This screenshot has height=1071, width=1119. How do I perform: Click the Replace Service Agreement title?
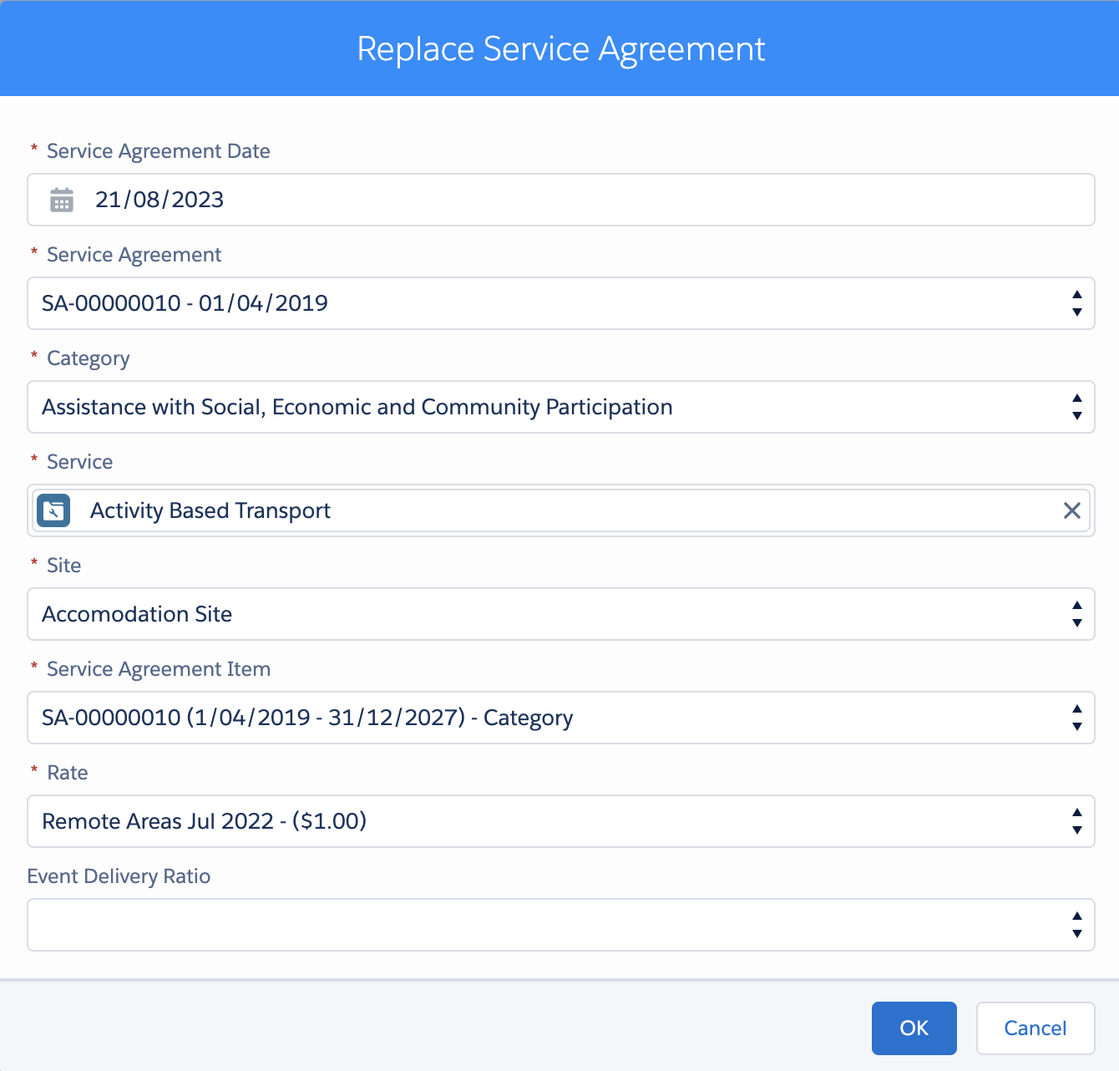click(561, 48)
